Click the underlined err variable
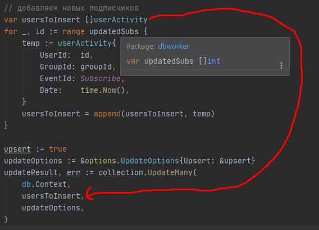Viewport: 319px width, 230px height. coord(74,173)
